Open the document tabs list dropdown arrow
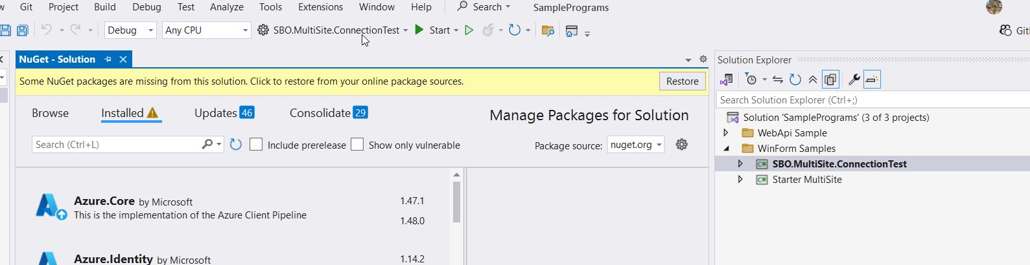Image resolution: width=1030 pixels, height=265 pixels. click(688, 59)
